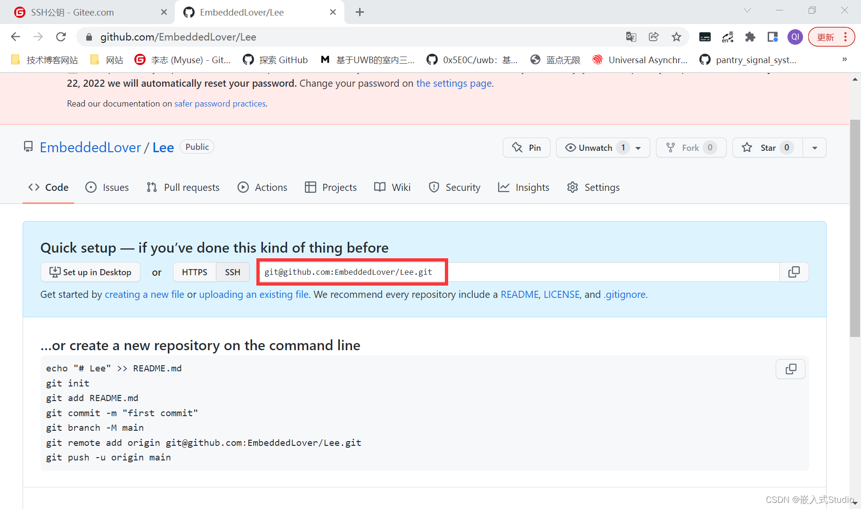Click Set up in Desktop button
The height and width of the screenshot is (509, 861).
pyautogui.click(x=90, y=272)
